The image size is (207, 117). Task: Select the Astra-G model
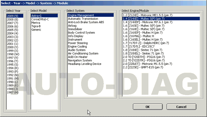pos(44,16)
